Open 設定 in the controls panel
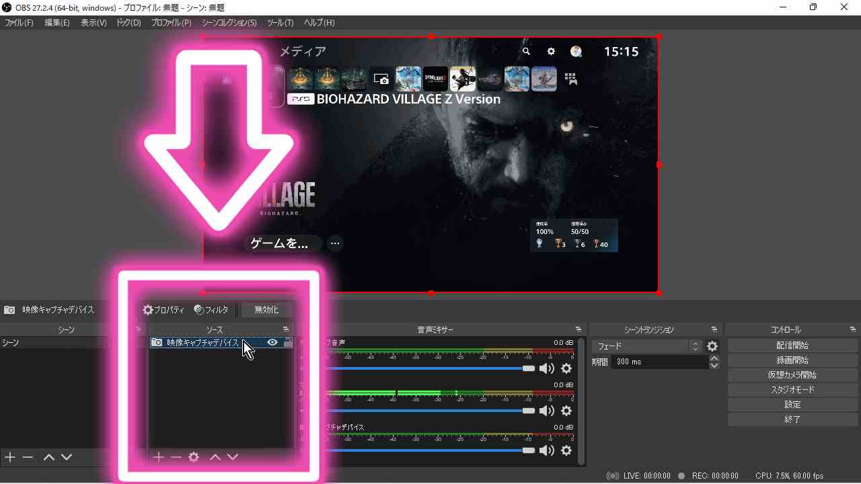The width and height of the screenshot is (861, 484). click(792, 405)
